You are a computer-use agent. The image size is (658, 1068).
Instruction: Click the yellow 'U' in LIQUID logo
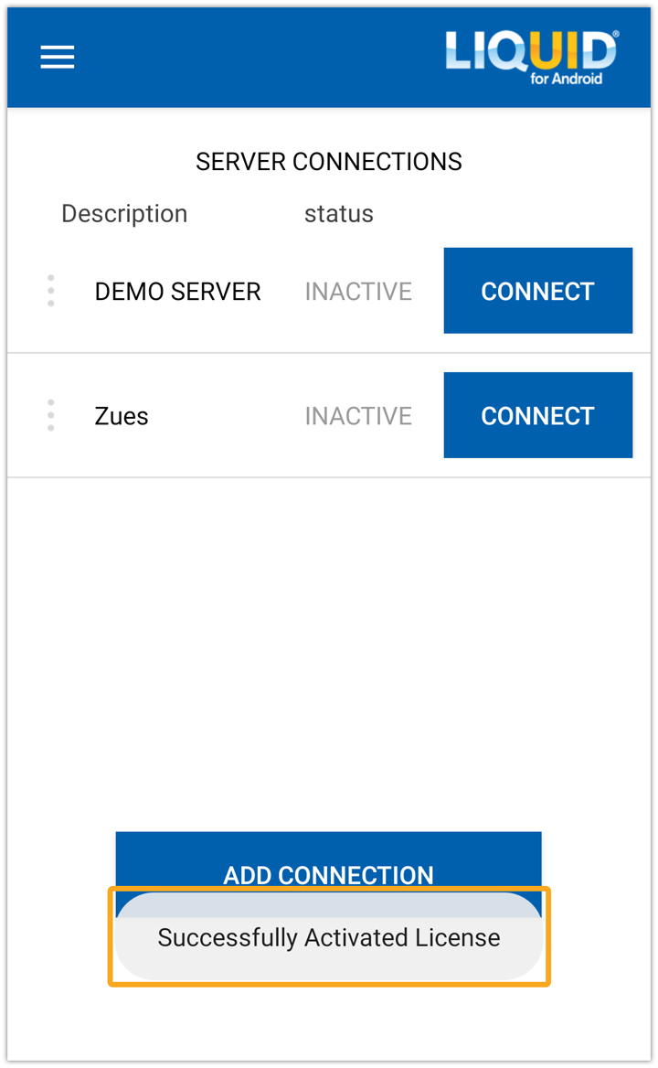coord(545,51)
